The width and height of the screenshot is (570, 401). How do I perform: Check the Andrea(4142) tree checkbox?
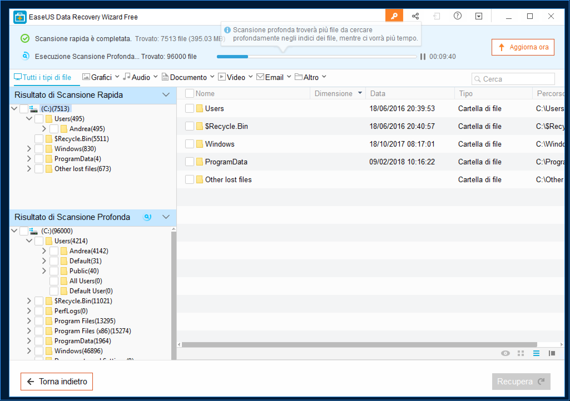tap(54, 251)
